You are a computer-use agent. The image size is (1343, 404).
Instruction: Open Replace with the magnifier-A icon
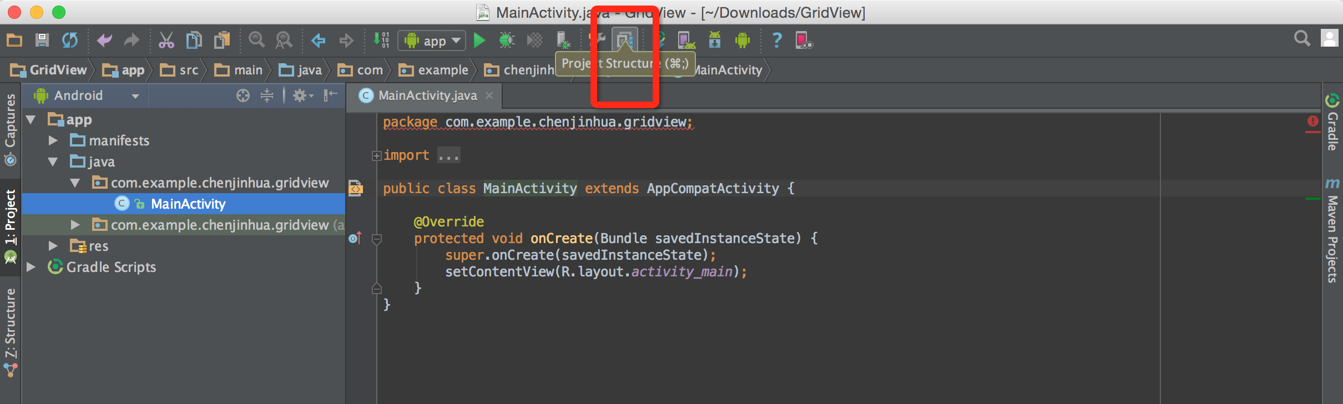(284, 40)
